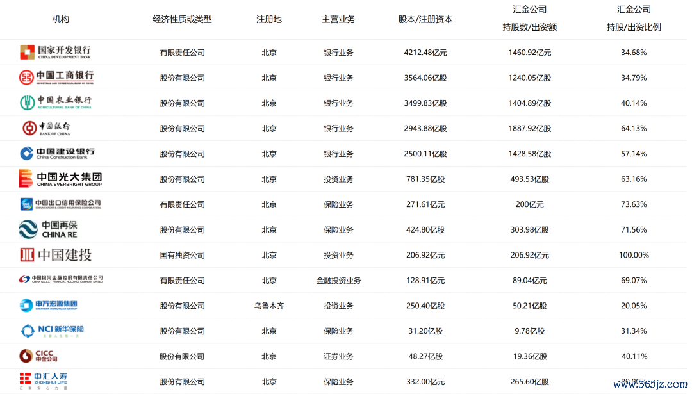Select the 金融投资业务 business cell
The height and width of the screenshot is (394, 692).
[x=338, y=280]
